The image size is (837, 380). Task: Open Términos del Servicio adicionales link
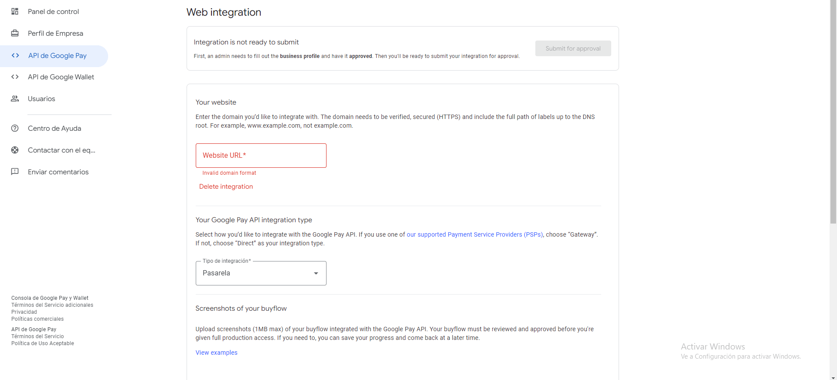click(x=52, y=305)
